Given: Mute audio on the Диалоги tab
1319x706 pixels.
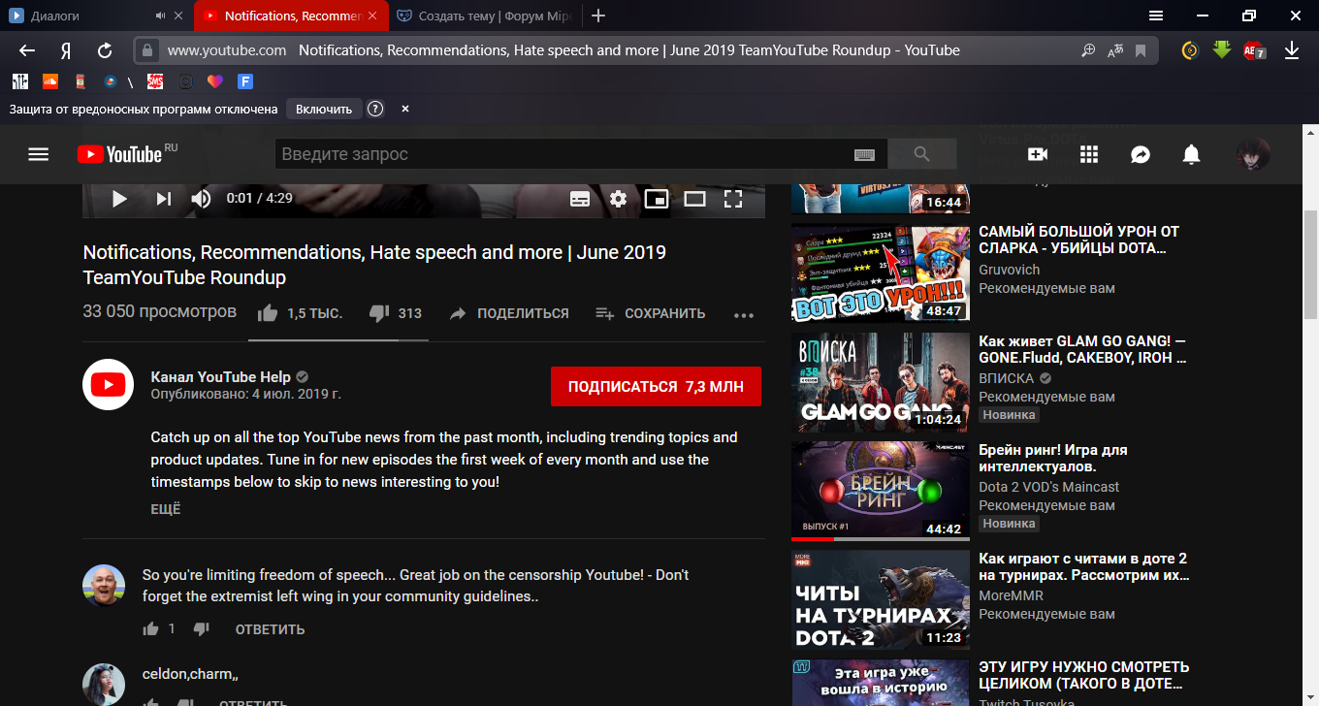Looking at the screenshot, I should (159, 16).
